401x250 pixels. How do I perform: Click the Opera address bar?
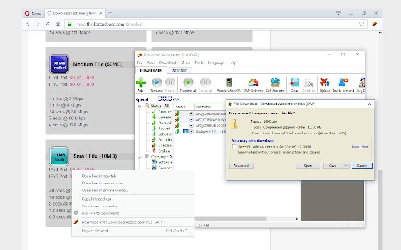(x=188, y=24)
